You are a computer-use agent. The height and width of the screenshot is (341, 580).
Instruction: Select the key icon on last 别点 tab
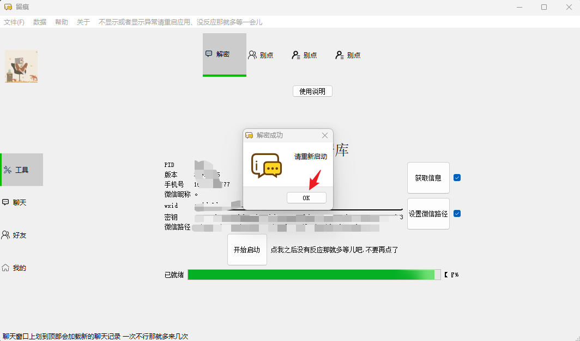click(340, 54)
